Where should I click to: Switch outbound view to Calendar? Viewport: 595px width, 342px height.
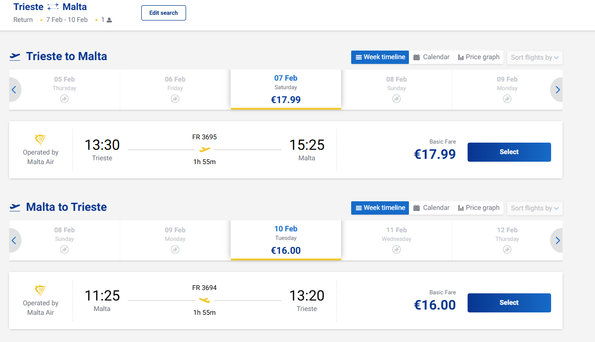click(x=431, y=57)
